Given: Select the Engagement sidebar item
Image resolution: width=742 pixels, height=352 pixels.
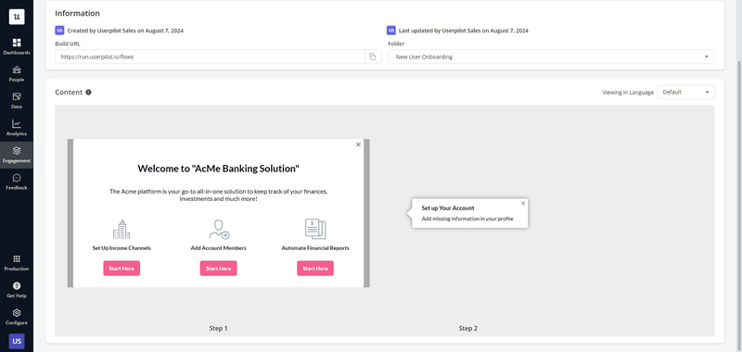Looking at the screenshot, I should tap(17, 155).
